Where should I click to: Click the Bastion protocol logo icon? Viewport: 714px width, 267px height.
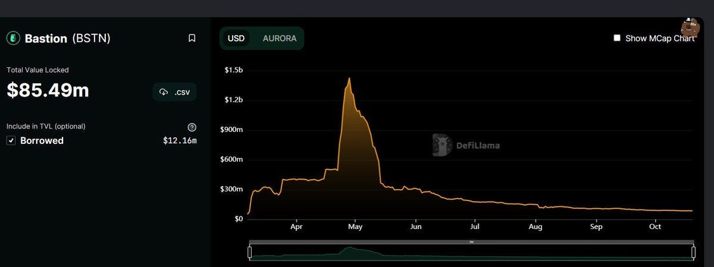pos(13,38)
